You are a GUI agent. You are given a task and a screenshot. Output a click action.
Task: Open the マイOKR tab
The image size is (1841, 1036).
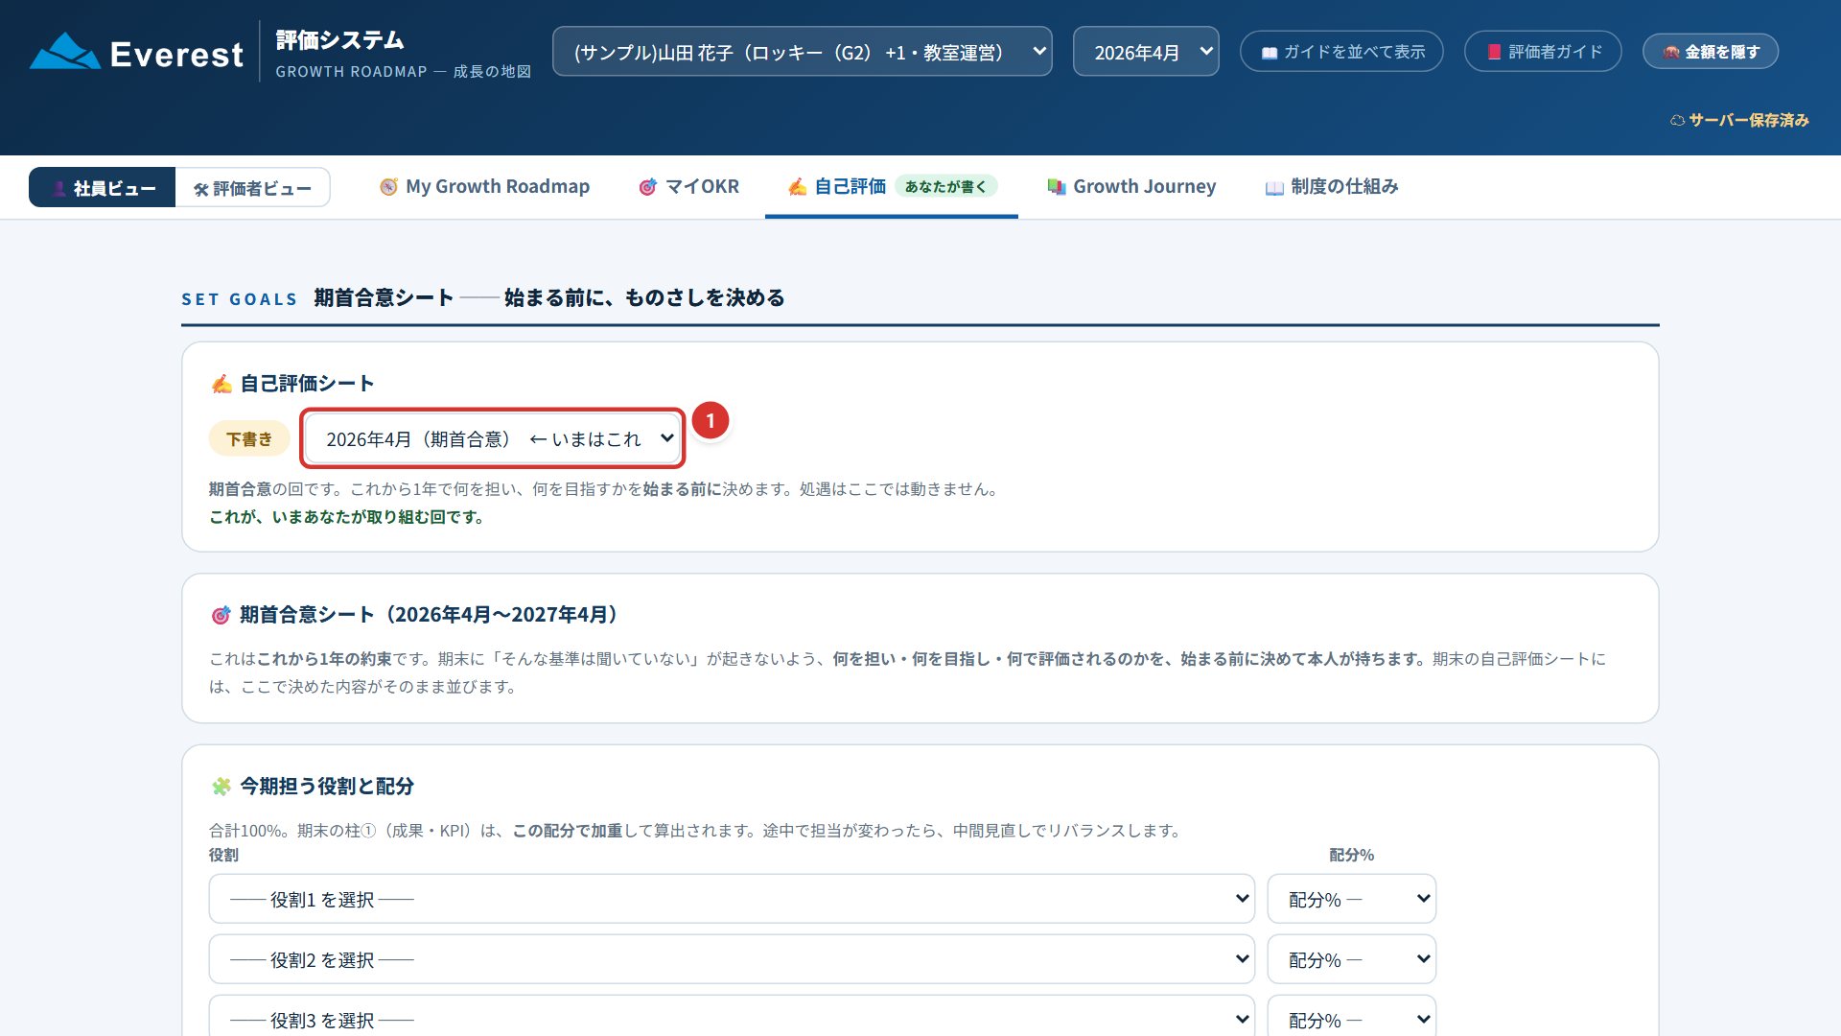(688, 186)
